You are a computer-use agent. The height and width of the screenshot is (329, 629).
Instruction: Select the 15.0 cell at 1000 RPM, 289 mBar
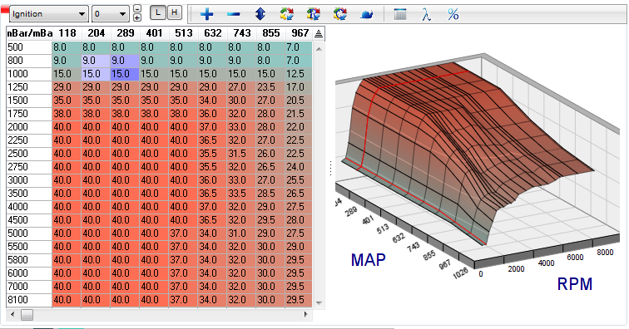[x=125, y=74]
